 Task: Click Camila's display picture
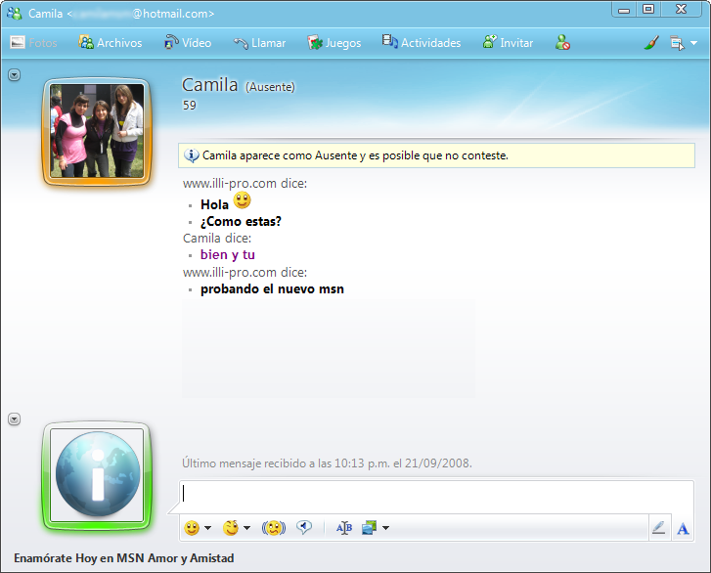pyautogui.click(x=97, y=131)
